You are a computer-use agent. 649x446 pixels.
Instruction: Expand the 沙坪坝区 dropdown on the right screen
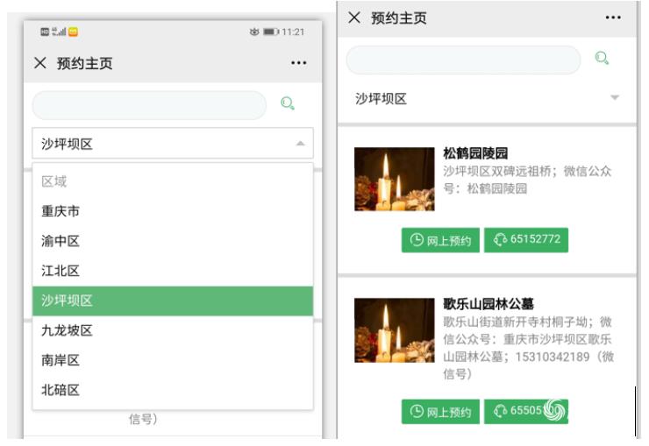point(487,98)
